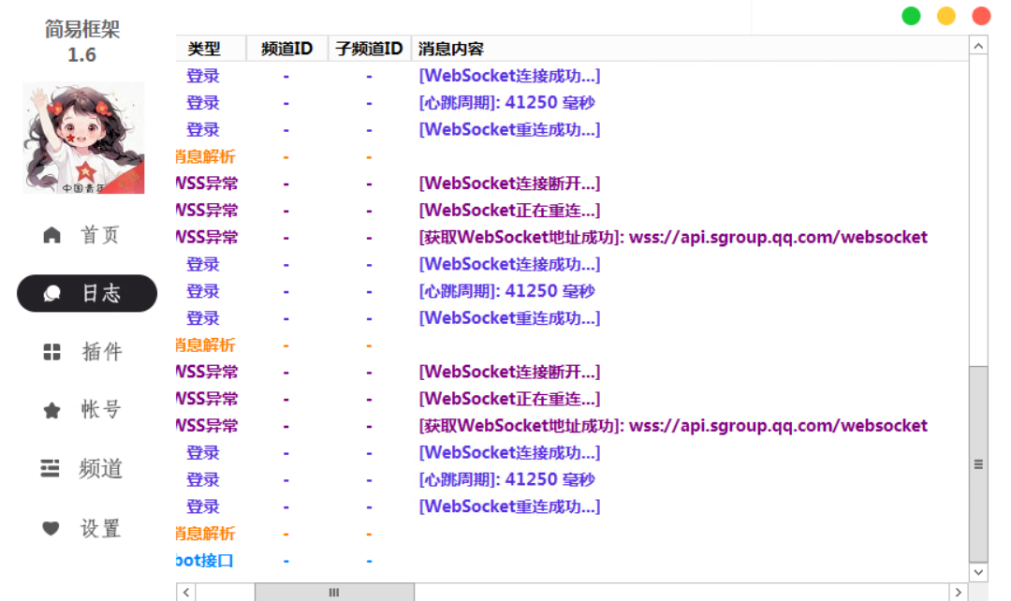The width and height of the screenshot is (1011, 601).
Task: Click the heart settings icon
Action: (51, 529)
